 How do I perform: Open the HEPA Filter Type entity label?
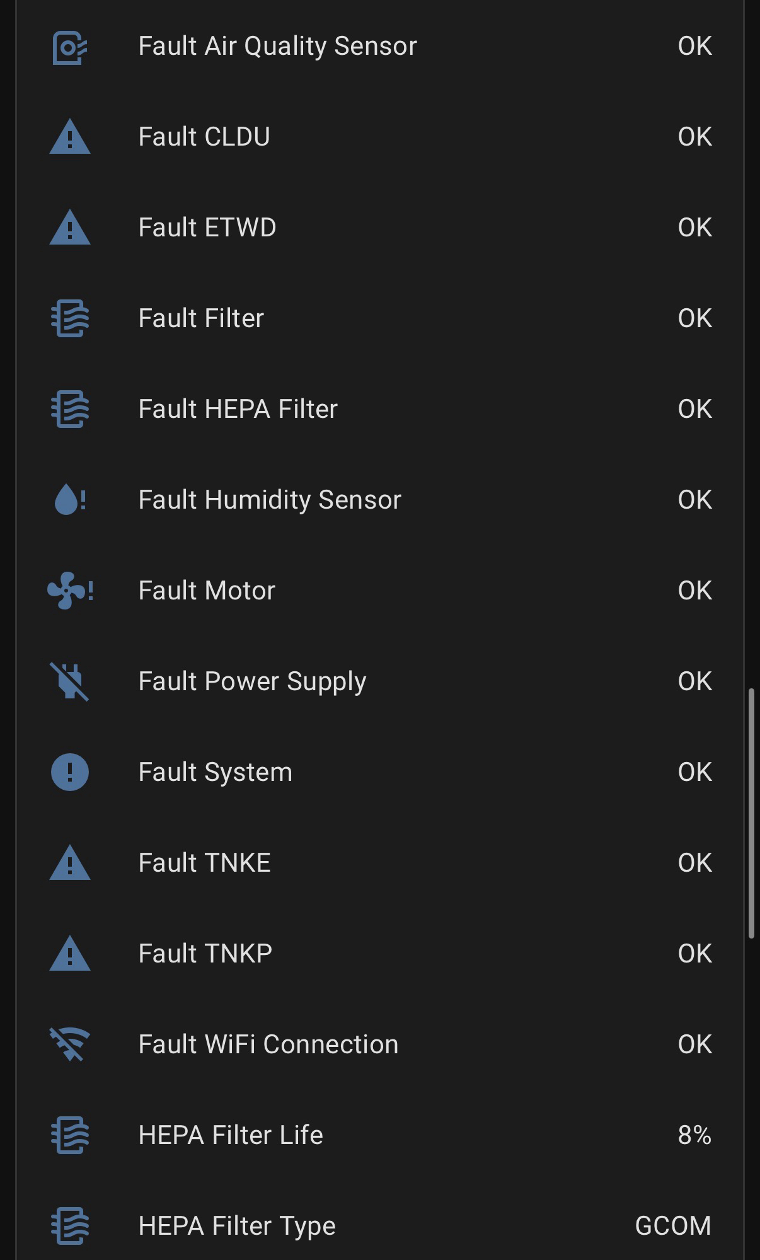[x=236, y=1226]
